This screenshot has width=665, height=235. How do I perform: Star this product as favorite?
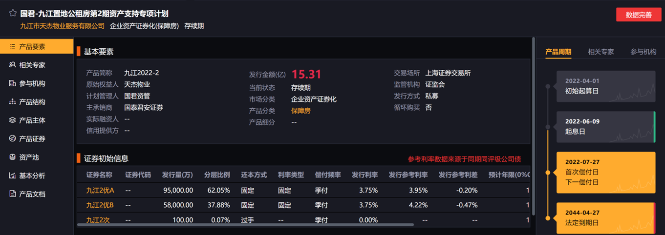(13, 14)
